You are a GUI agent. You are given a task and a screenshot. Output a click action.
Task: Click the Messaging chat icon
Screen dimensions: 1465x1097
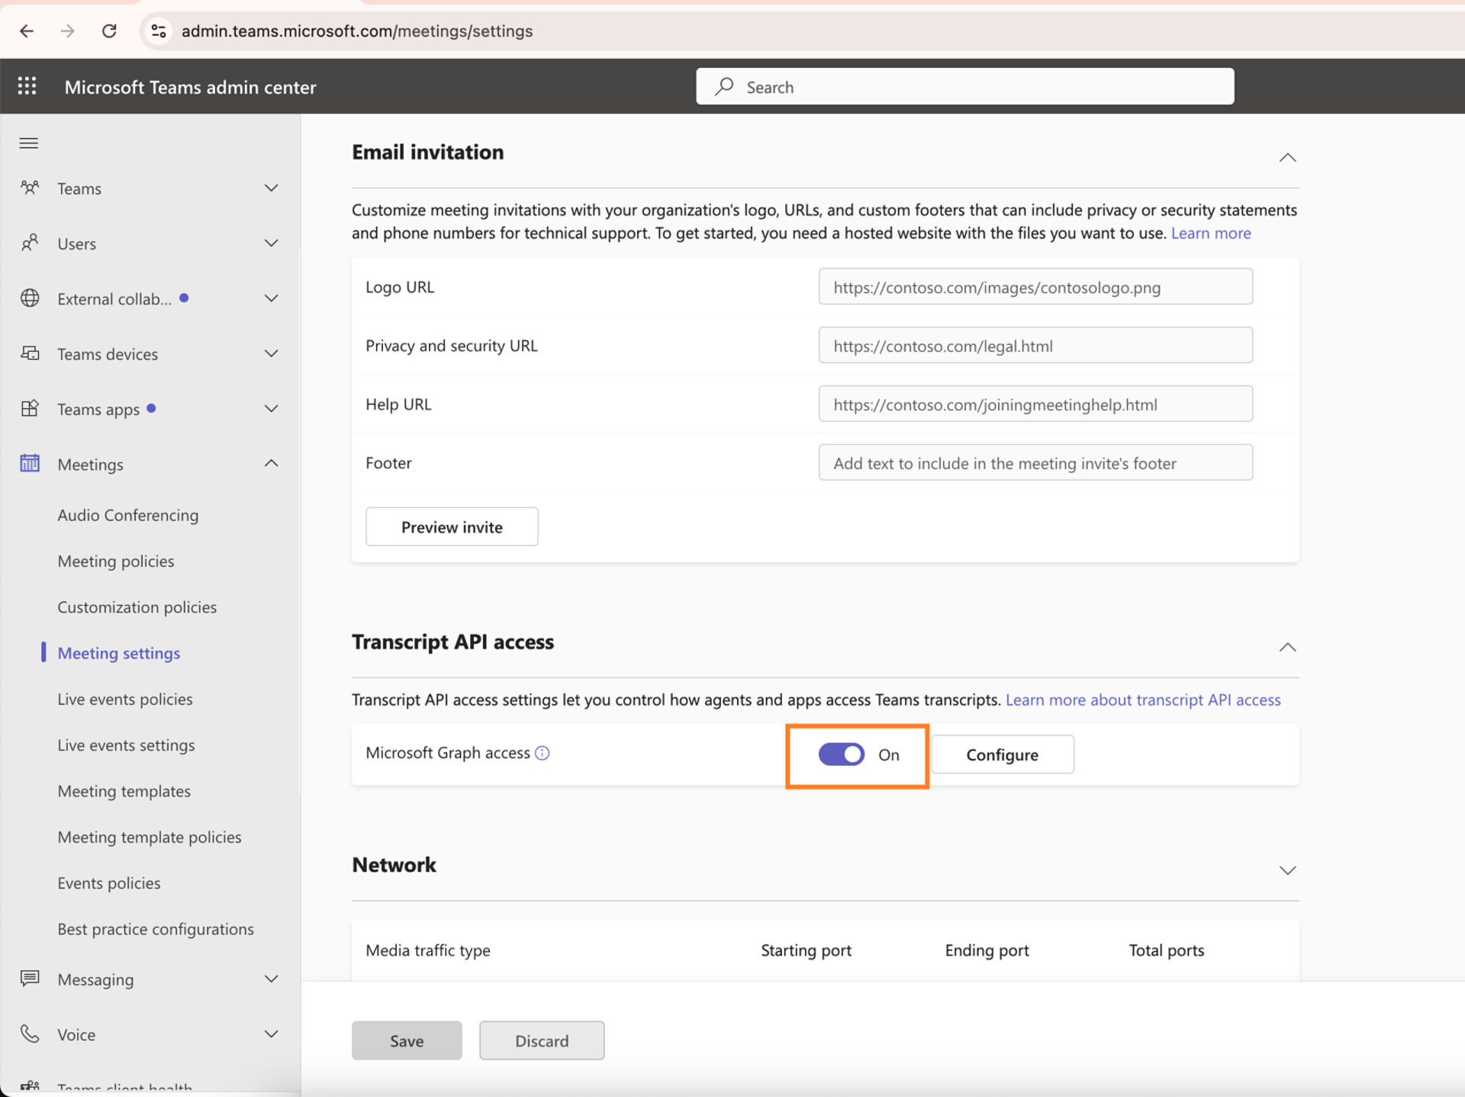tap(30, 979)
